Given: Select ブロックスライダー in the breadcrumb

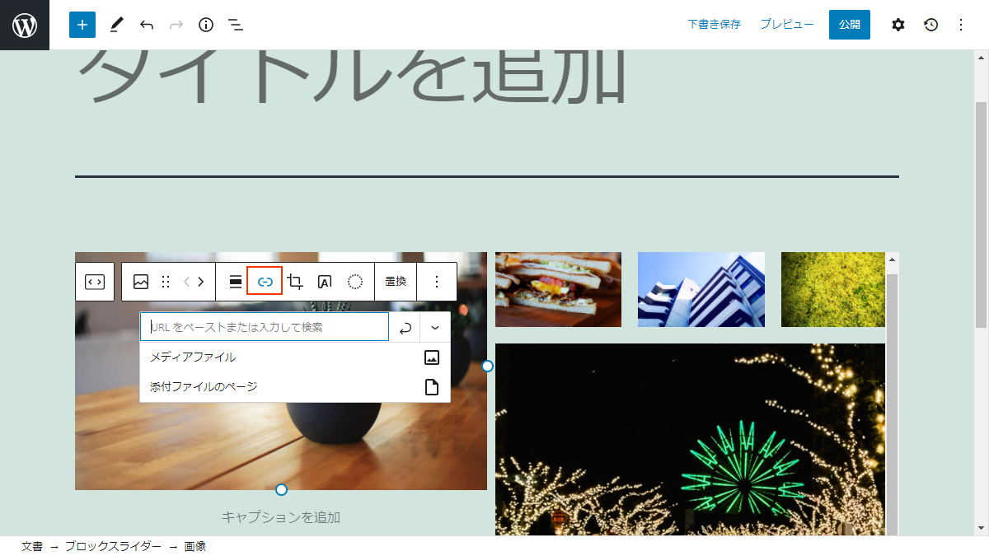Looking at the screenshot, I should tap(114, 546).
